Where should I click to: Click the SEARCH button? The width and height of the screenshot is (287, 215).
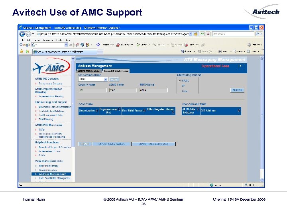(237, 90)
